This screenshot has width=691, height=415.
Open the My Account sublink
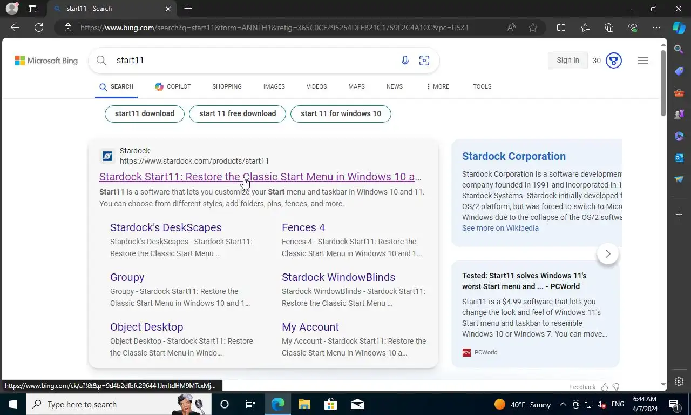[x=310, y=327]
